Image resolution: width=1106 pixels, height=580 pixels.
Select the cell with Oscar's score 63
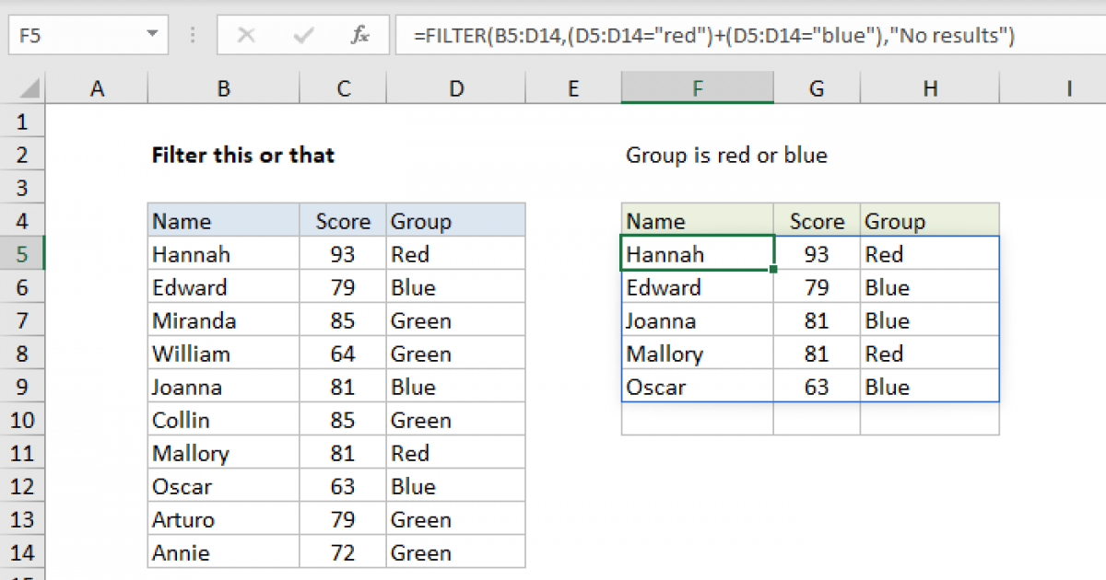click(x=343, y=485)
